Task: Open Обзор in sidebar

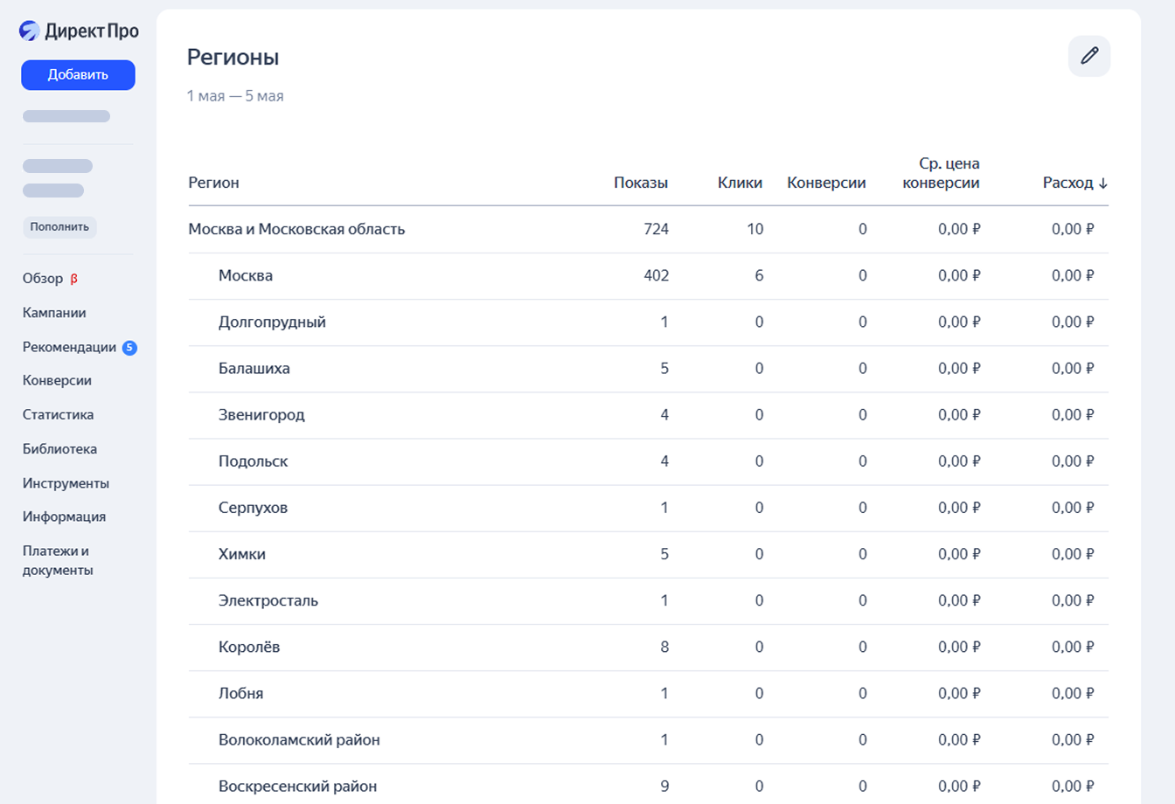Action: pyautogui.click(x=43, y=279)
